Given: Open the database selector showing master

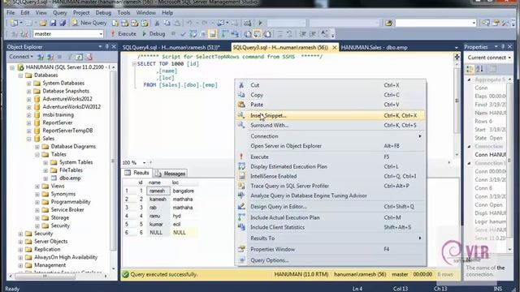Looking at the screenshot, I should click(68, 34).
